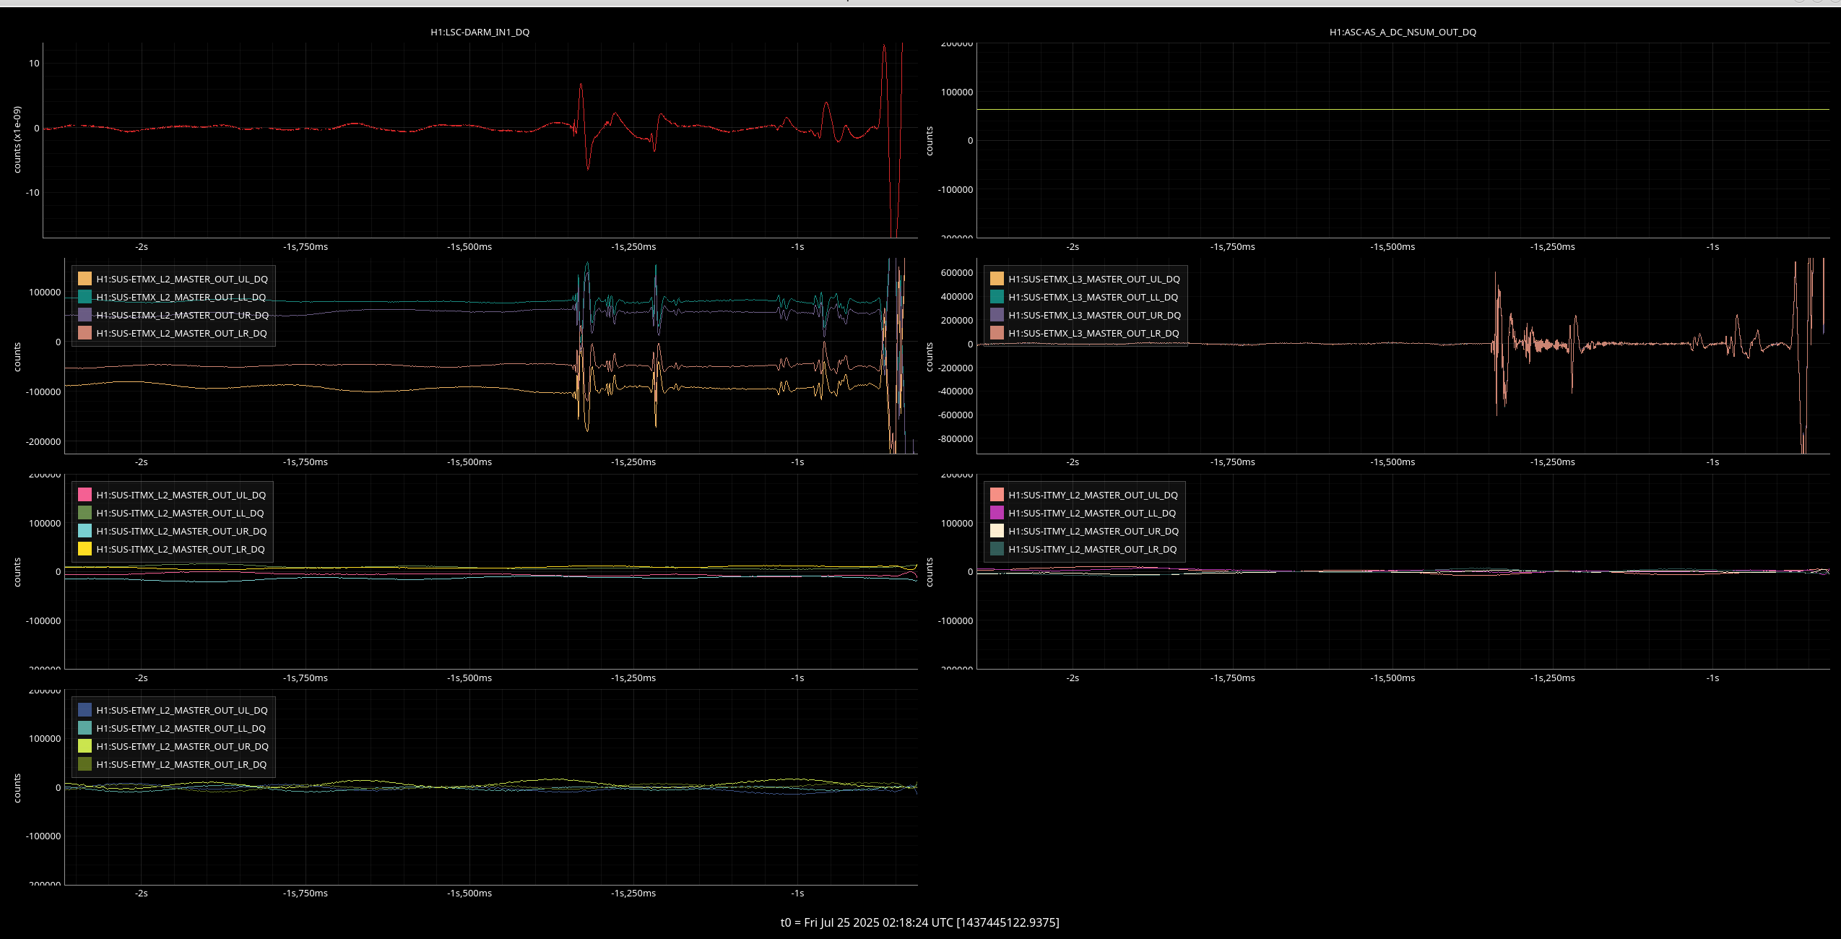Click the ETMX_L2_MASTER_OUT_UL_DQ orange legend swatch
Viewport: 1841px width, 939px height.
pyautogui.click(x=85, y=279)
